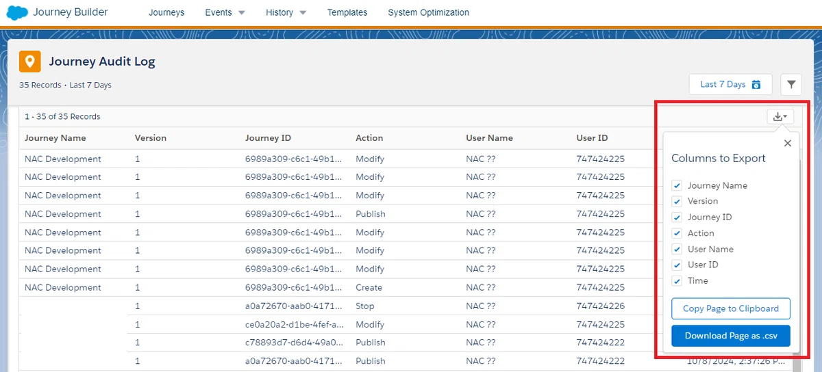Click the Journey Builder app title
Viewport: 822px width, 372px height.
(71, 12)
